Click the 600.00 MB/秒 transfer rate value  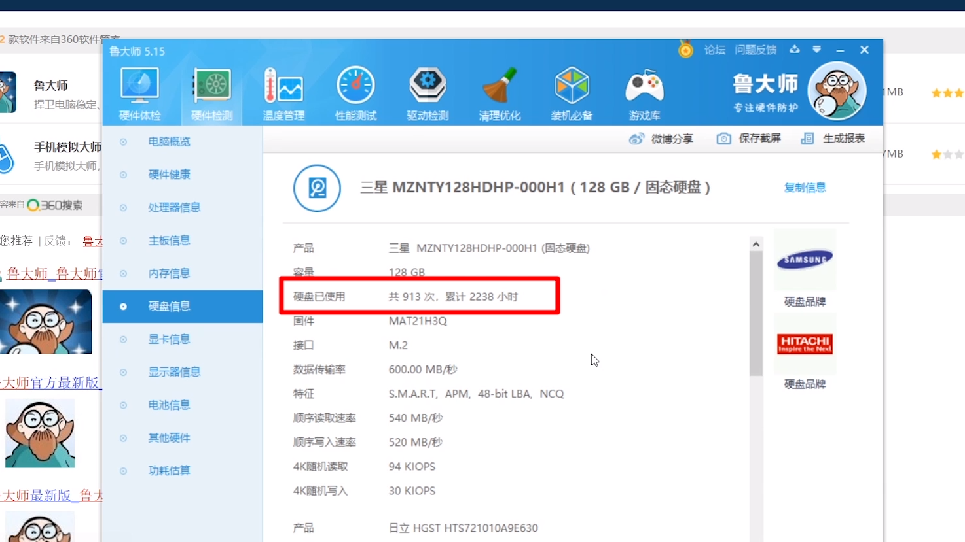(423, 369)
